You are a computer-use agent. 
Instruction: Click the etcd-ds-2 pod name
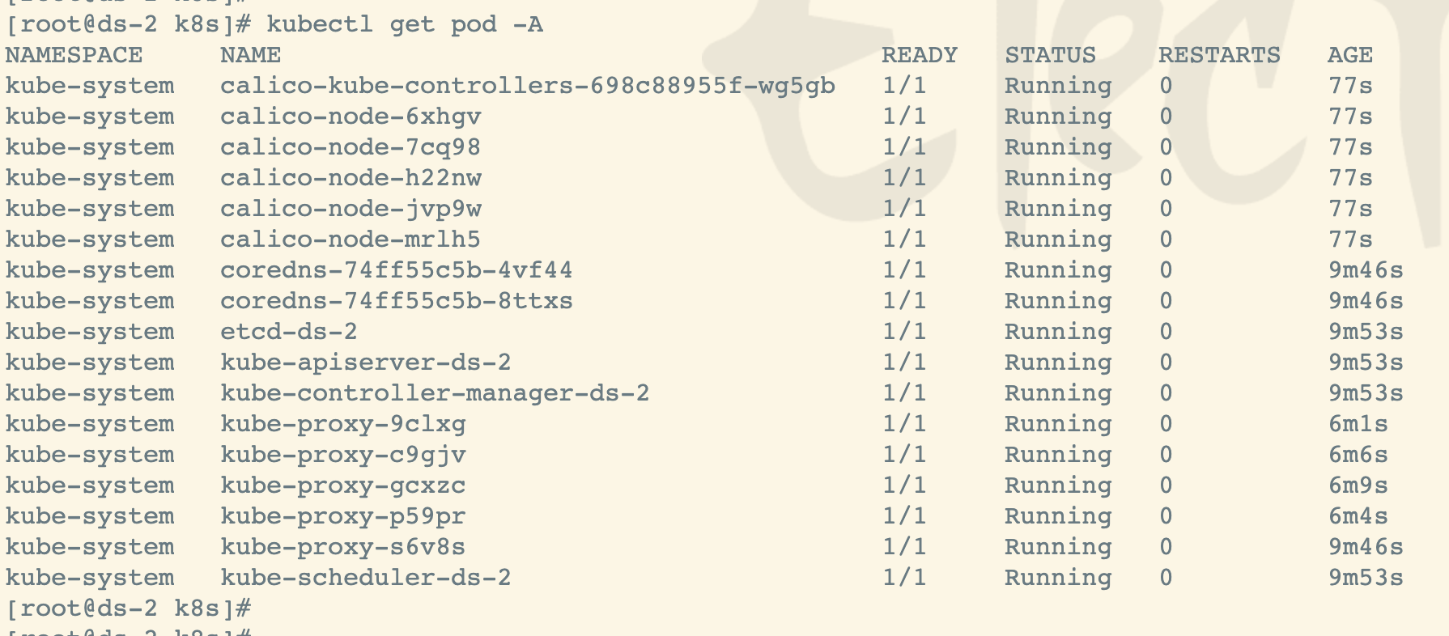pyautogui.click(x=288, y=332)
